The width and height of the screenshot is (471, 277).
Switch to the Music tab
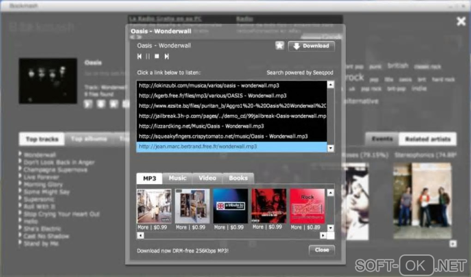point(177,178)
